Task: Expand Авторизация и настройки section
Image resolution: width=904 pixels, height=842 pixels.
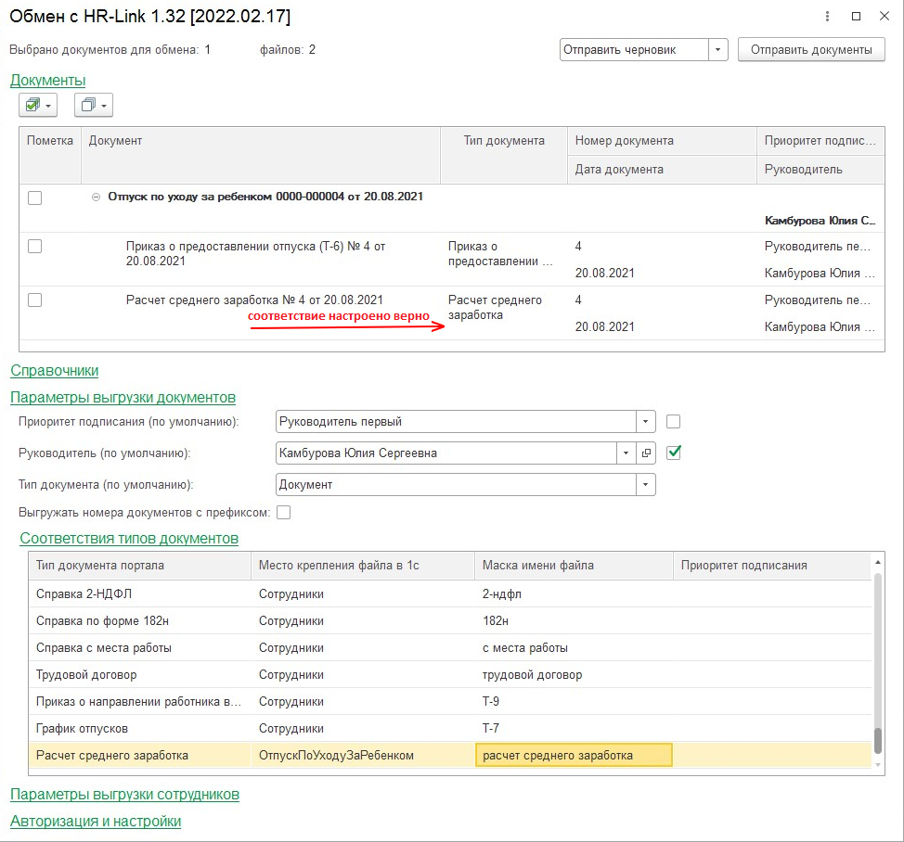Action: (x=96, y=822)
